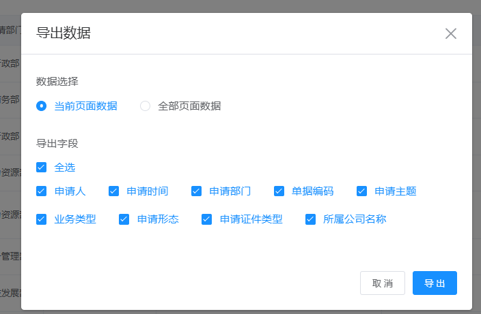Toggle the 申请主题 checkbox
Viewport: 481px width, 314px height.
(362, 191)
